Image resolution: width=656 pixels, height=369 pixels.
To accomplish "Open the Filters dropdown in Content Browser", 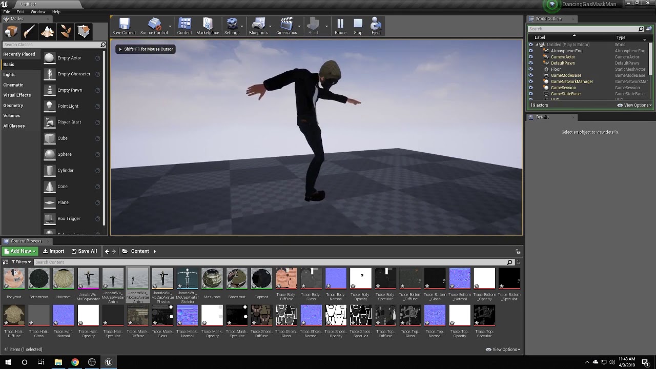I will [20, 262].
